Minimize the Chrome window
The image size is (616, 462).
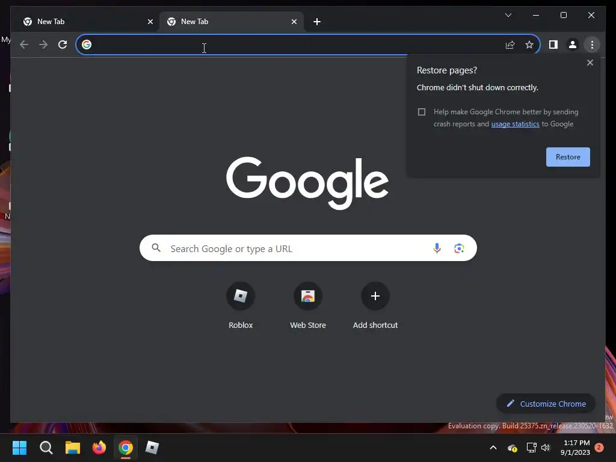pyautogui.click(x=536, y=15)
